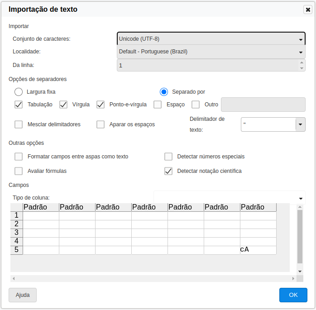Enable the Espaço separator checkbox
Screen dimensions: 316x310
[158, 105]
